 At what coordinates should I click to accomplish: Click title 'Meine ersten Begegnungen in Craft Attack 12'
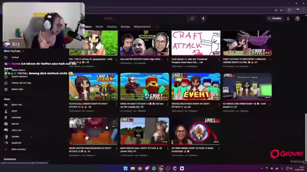(x=90, y=150)
